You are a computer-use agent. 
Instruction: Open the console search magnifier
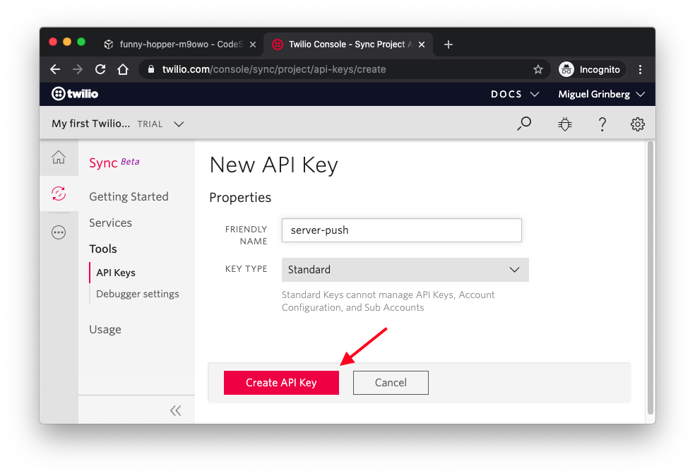coord(524,124)
